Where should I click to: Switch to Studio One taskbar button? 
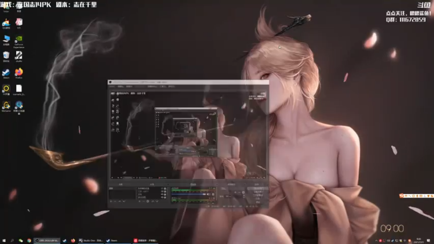pos(91,241)
